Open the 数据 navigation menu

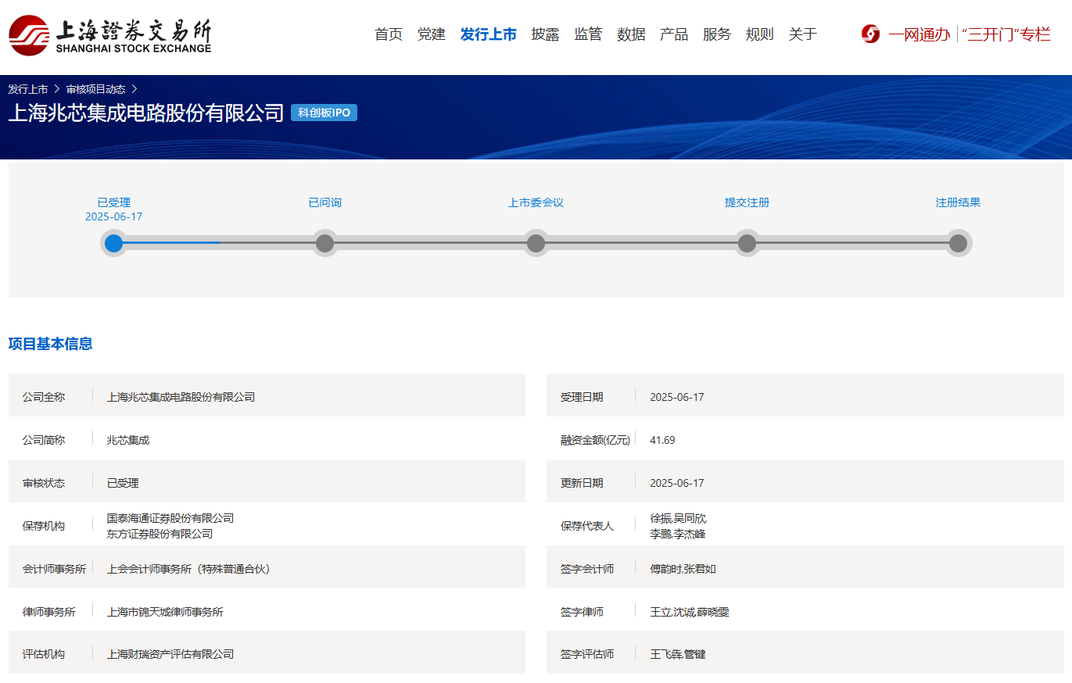tap(631, 34)
